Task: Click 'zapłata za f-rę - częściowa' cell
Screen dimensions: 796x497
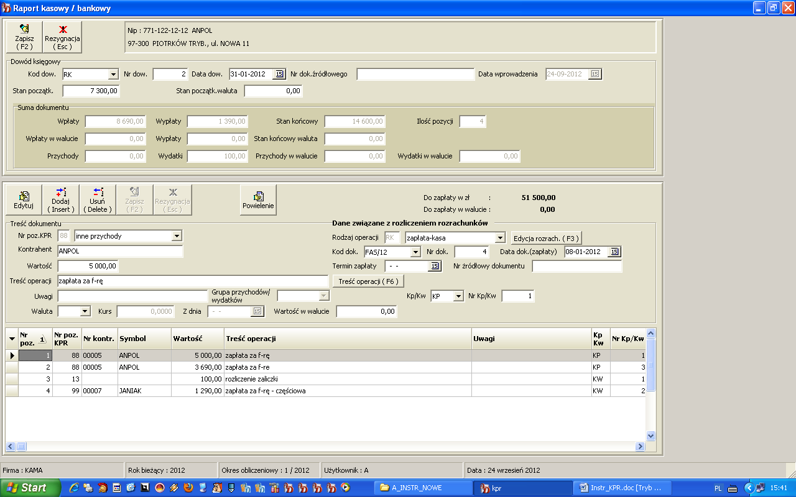Action: click(348, 391)
